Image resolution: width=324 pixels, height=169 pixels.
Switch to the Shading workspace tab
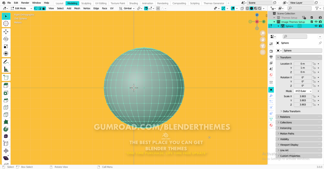tap(133, 3)
